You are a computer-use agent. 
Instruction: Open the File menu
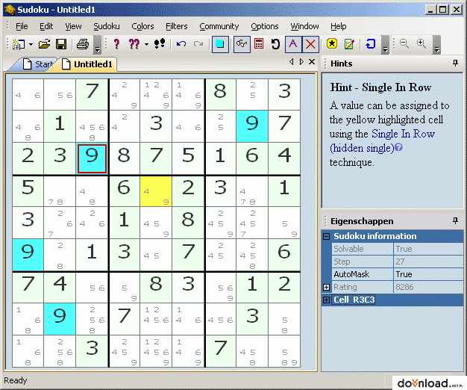pyautogui.click(x=22, y=26)
